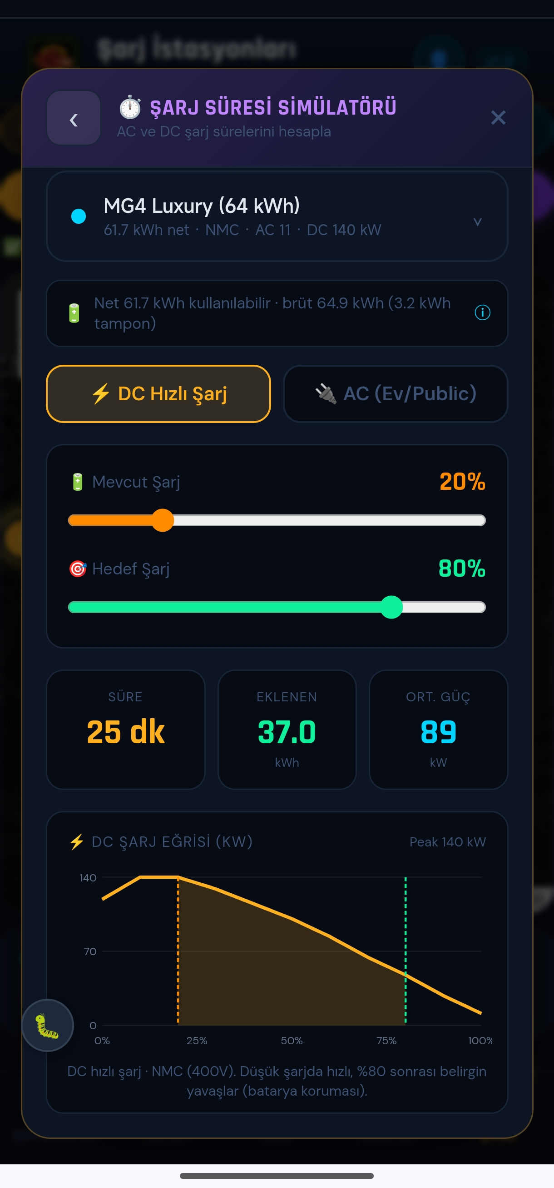This screenshot has height=1188, width=554.
Task: Select the DC Hızlı Şarj mode
Action: click(x=158, y=393)
